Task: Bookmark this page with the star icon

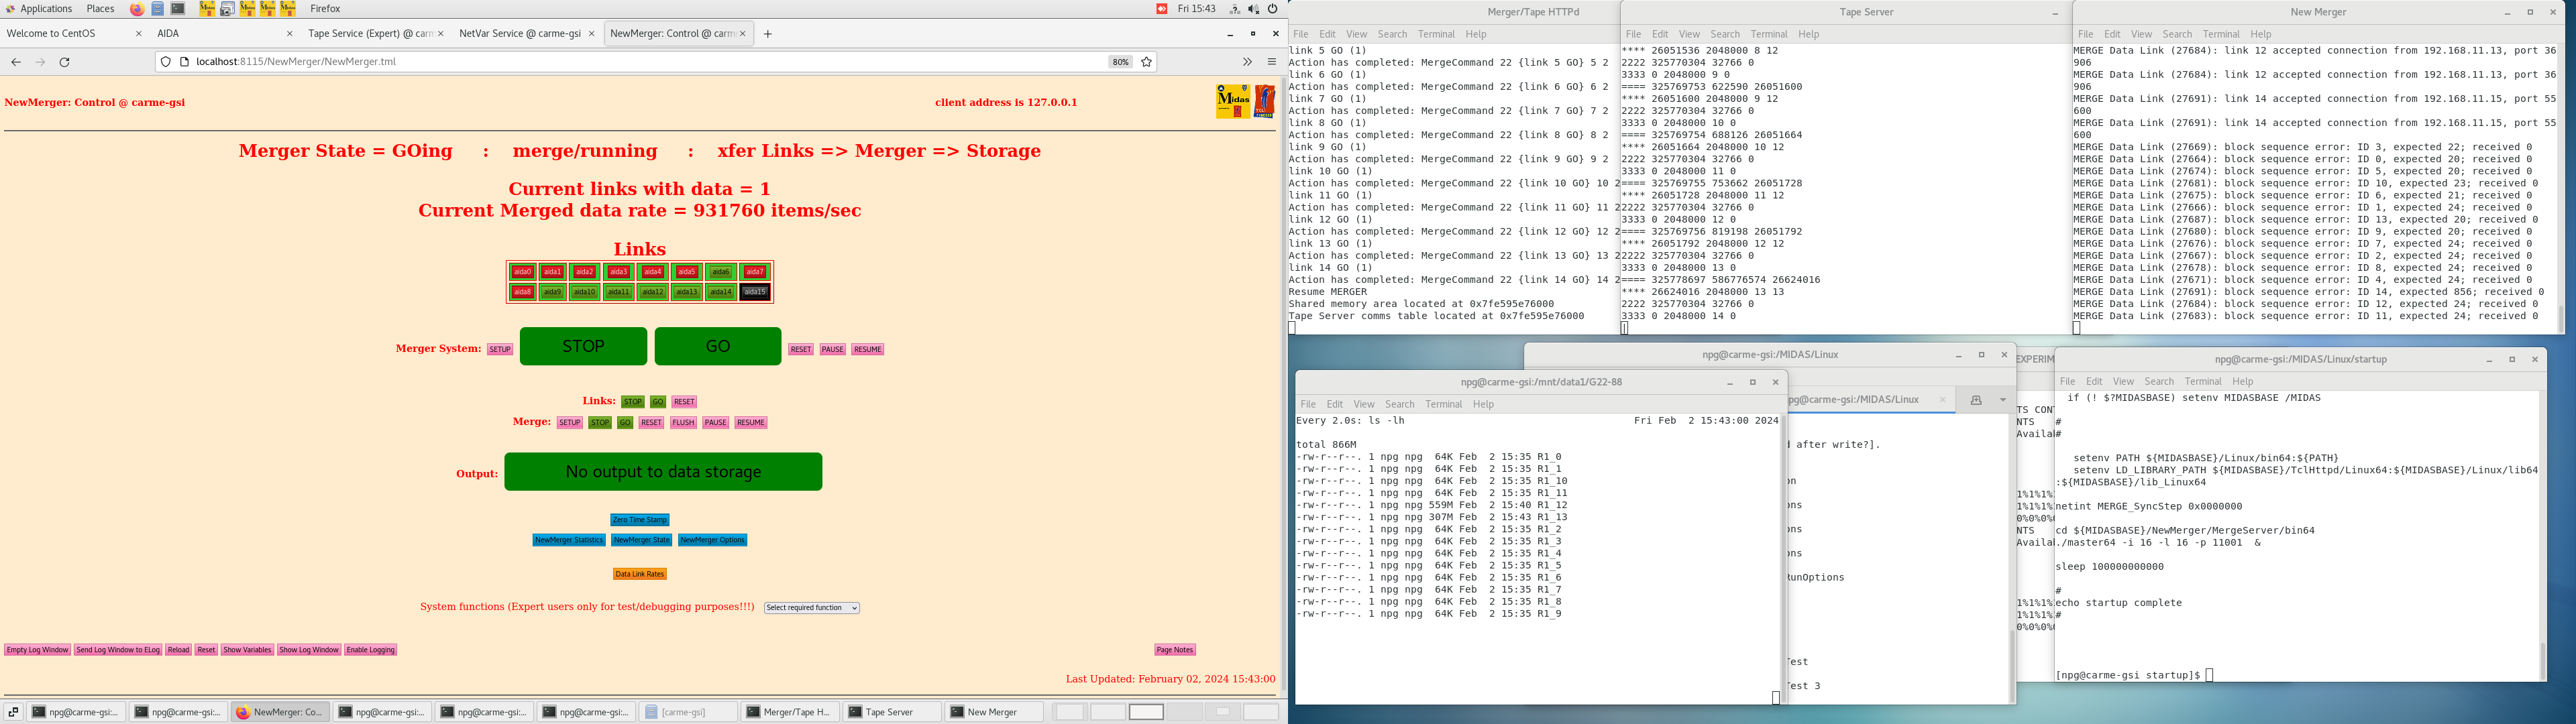Action: pos(1147,62)
